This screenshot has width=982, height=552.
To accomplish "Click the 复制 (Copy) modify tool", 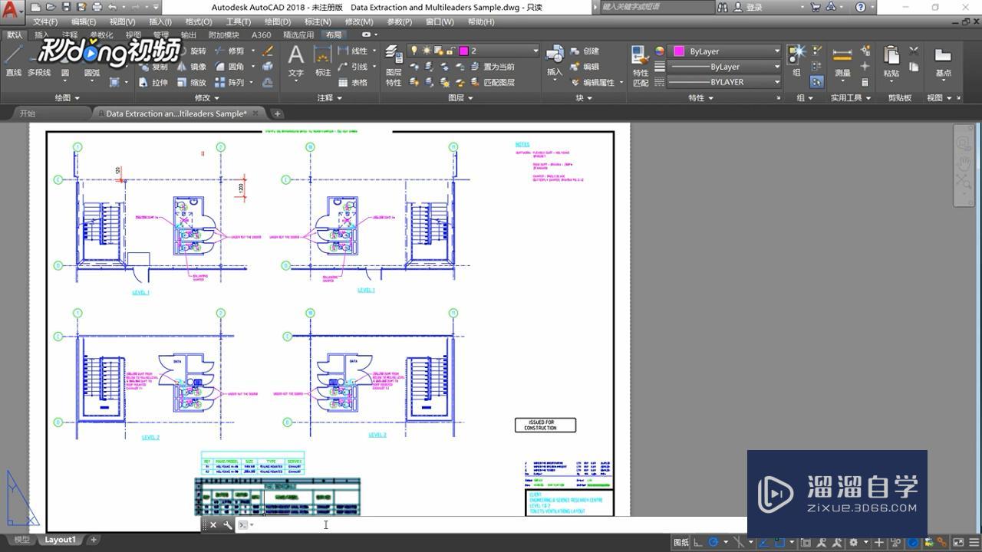I will pyautogui.click(x=158, y=67).
